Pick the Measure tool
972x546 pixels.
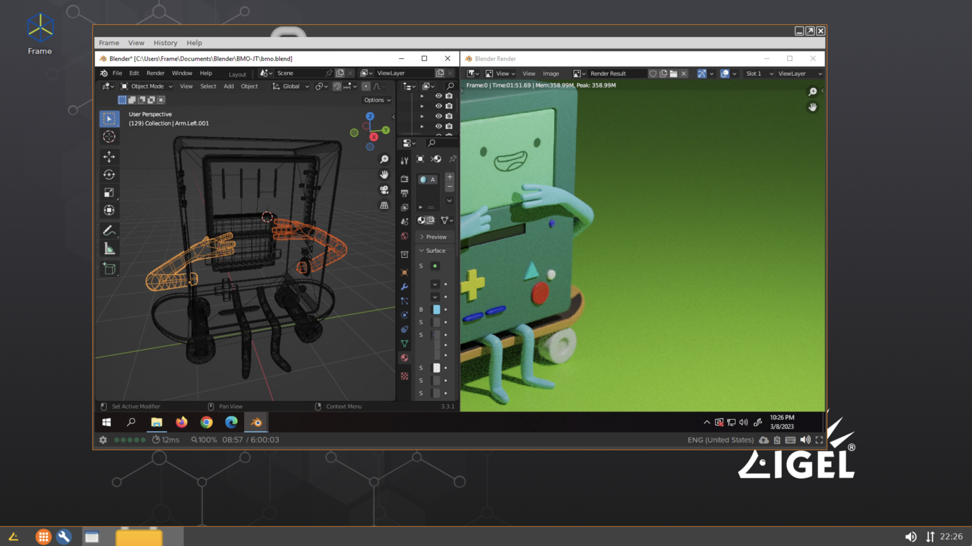click(x=109, y=248)
